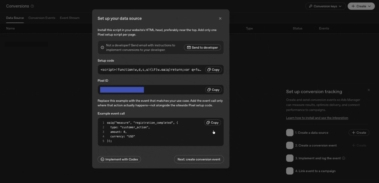379x183 pixels.
Task: Click Send to developer button
Action: [203, 48]
